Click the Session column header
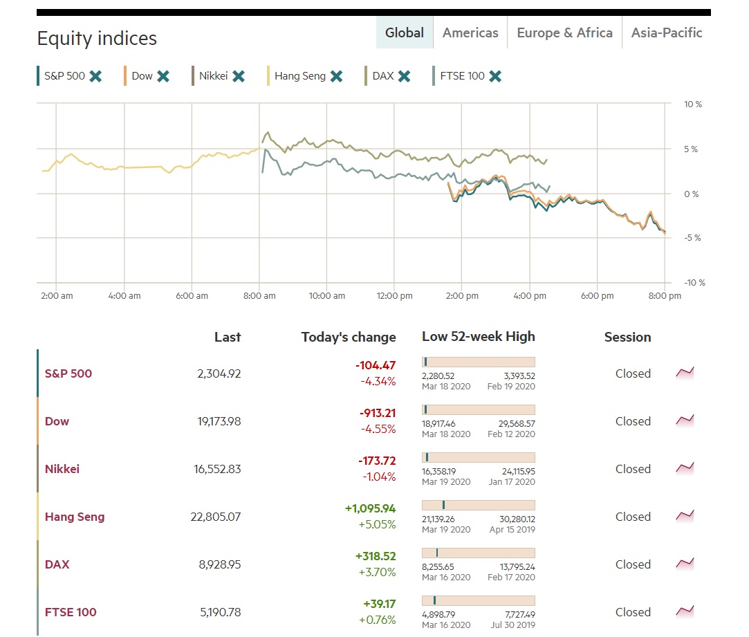 [627, 338]
